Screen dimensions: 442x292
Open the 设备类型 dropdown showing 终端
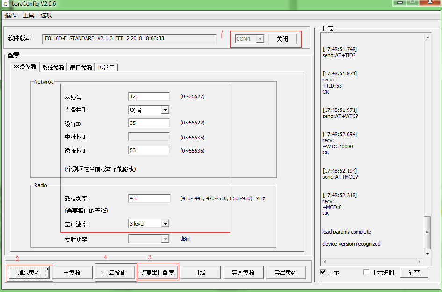[x=149, y=110]
